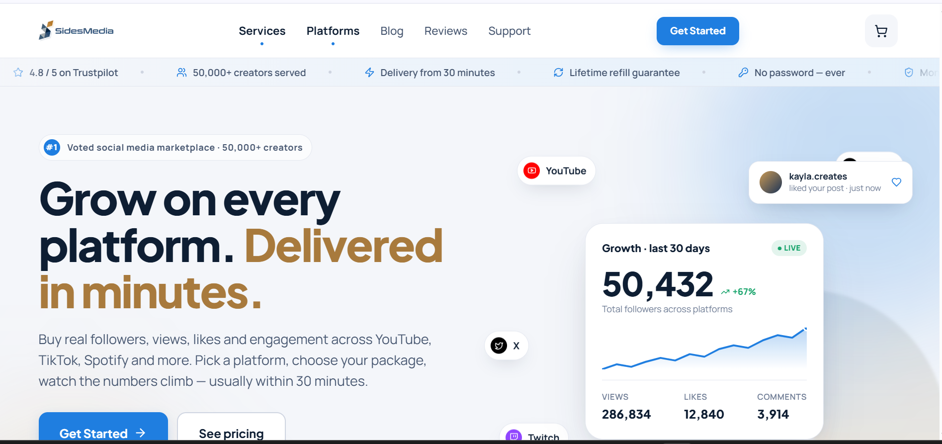Click the YouTube platform chip
The width and height of the screenshot is (942, 444).
(x=556, y=171)
